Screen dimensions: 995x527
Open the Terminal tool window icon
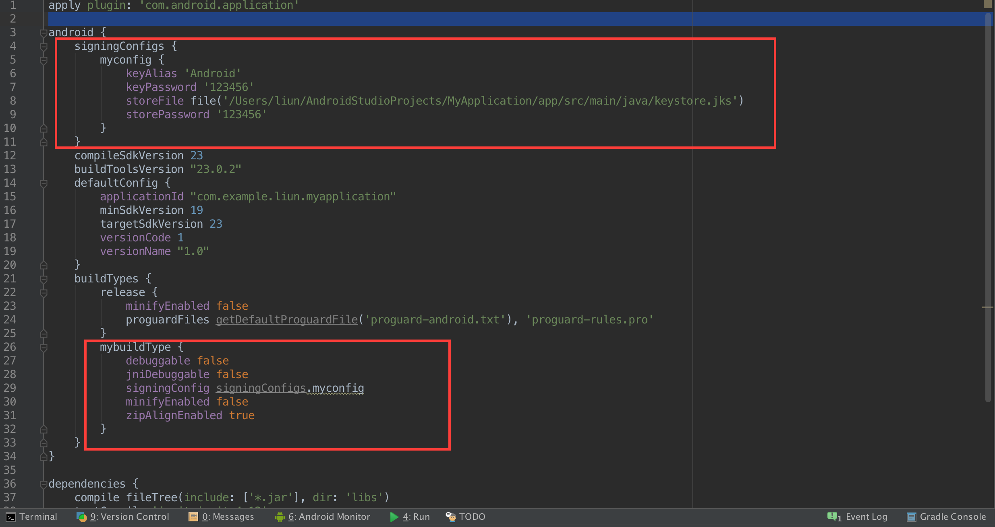[x=11, y=517]
